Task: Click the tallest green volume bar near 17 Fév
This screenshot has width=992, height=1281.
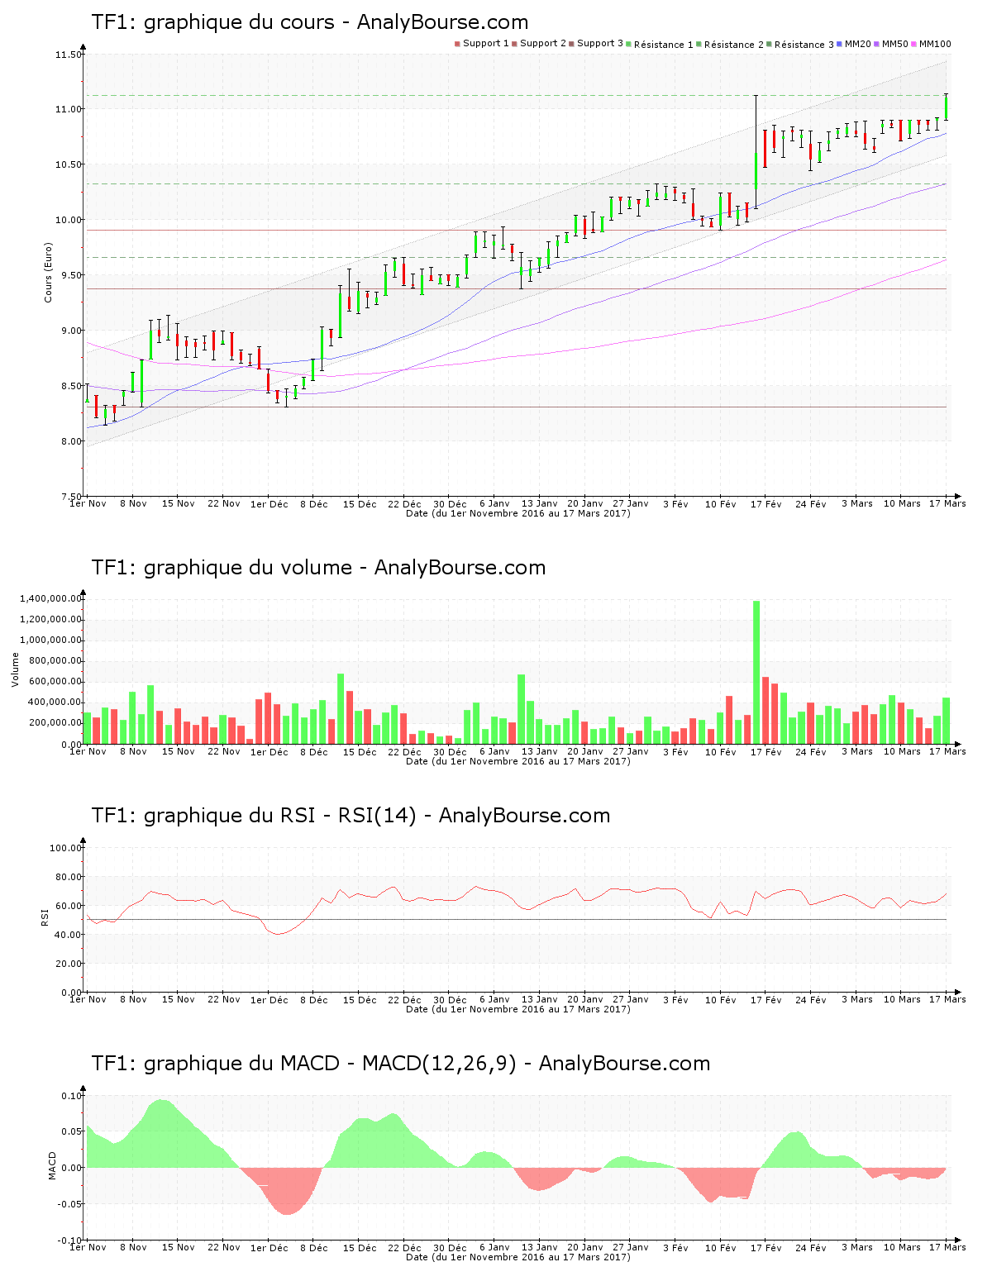Action: tap(756, 672)
